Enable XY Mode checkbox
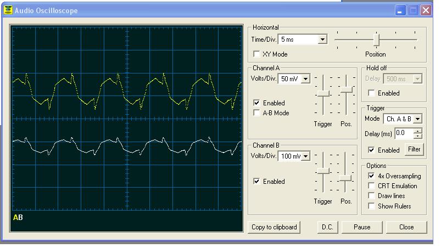The height and width of the screenshot is (248, 441). tap(256, 54)
